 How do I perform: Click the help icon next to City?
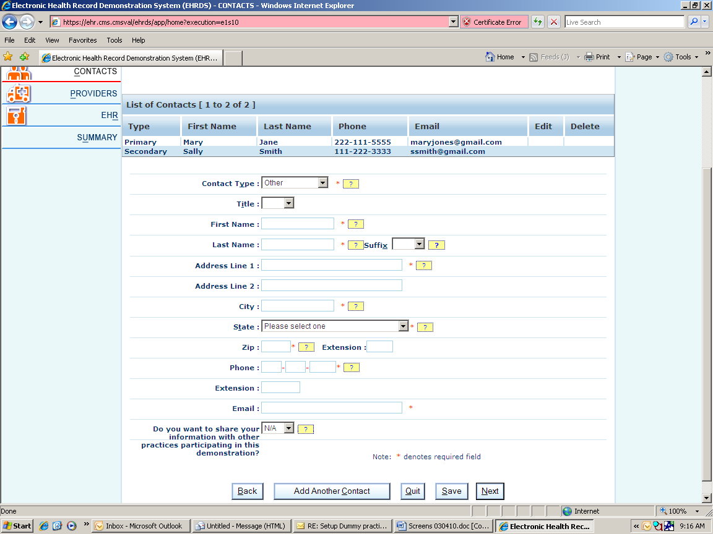356,307
